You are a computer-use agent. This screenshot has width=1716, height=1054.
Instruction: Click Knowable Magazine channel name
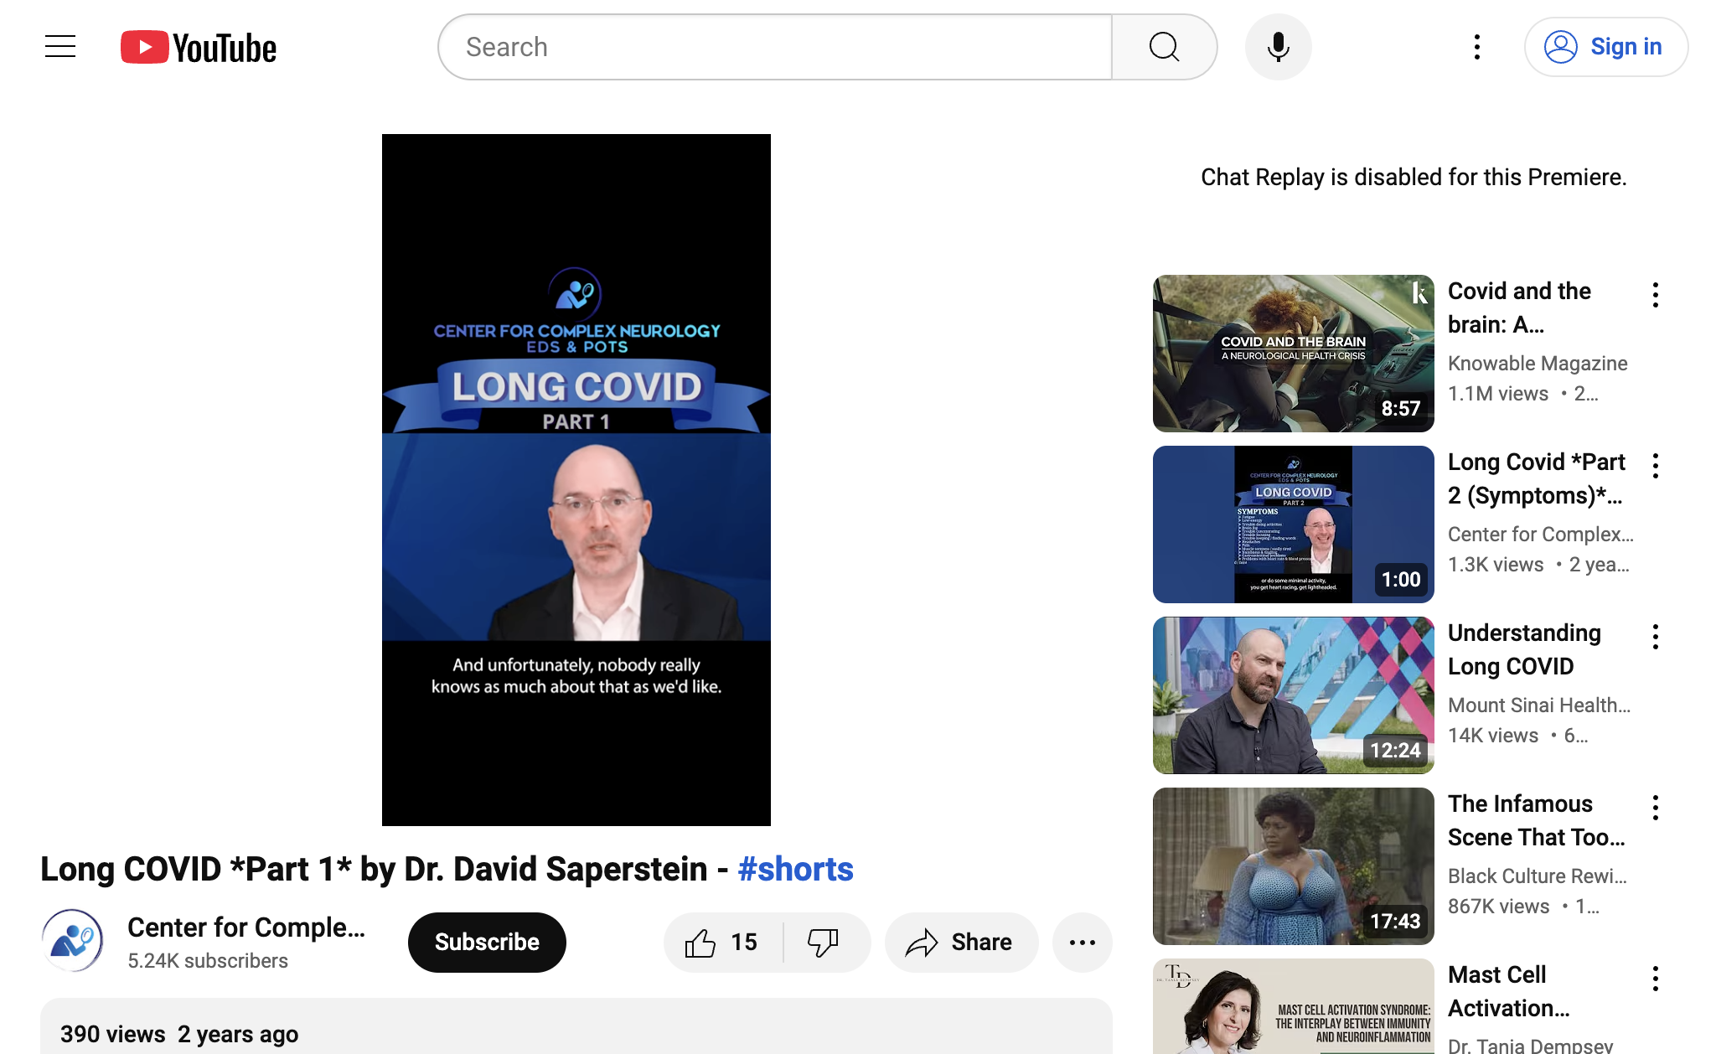(1538, 364)
